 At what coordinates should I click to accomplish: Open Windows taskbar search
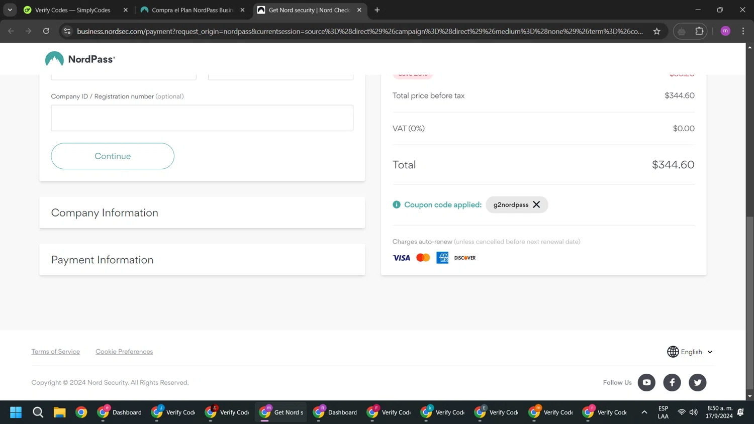click(38, 412)
